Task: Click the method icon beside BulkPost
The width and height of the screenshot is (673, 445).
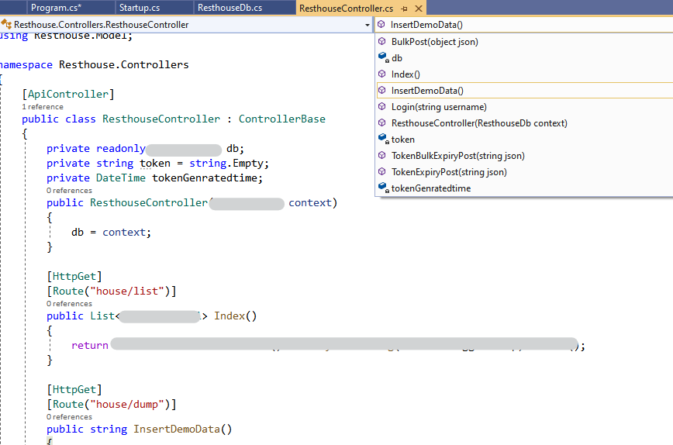Action: coord(382,41)
